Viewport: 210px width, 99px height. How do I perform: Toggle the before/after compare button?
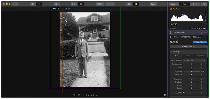[x=136, y=4]
